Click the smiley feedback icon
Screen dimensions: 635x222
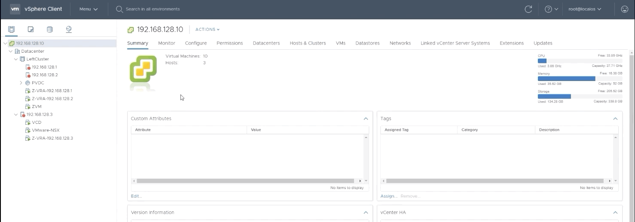click(x=625, y=9)
